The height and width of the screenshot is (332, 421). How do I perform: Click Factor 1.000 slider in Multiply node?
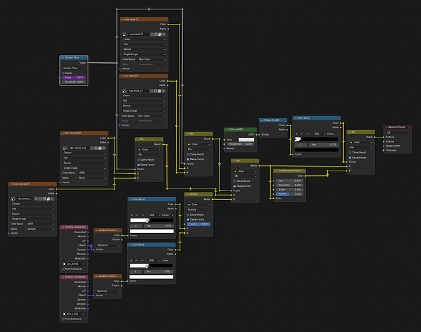point(198,224)
